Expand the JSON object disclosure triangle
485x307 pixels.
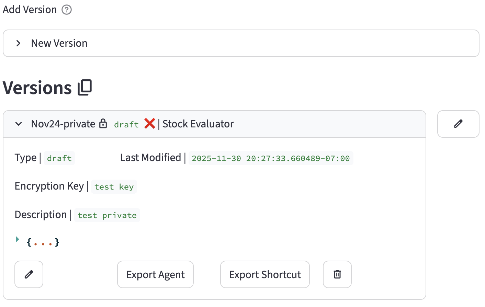17,239
